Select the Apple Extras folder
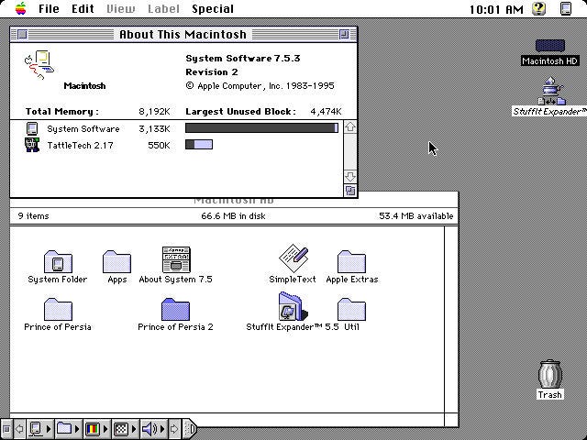The height and width of the screenshot is (440, 587). click(x=351, y=261)
